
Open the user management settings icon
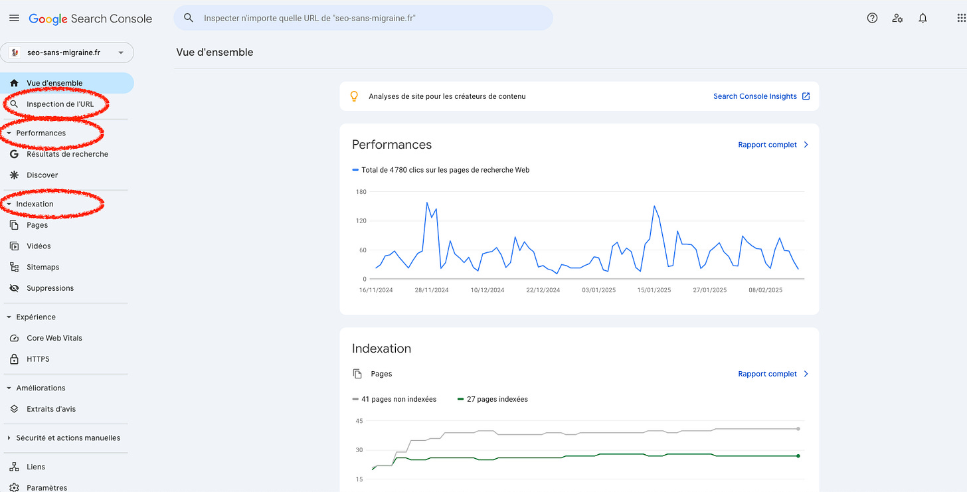898,19
